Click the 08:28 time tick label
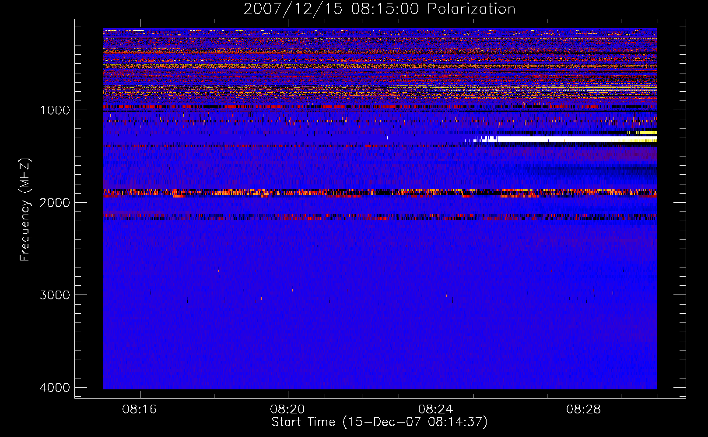This screenshot has height=437, width=708. [x=583, y=409]
